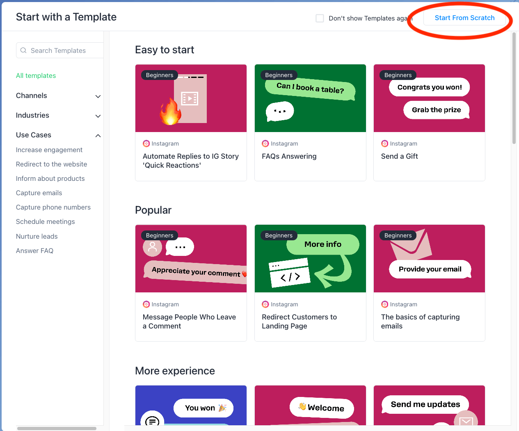Click into the Search Templates field
This screenshot has width=519, height=431.
(x=60, y=50)
